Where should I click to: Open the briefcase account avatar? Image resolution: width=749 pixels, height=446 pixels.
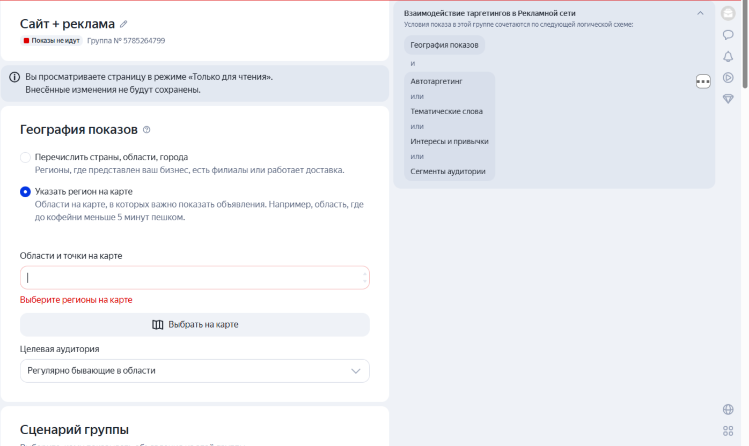[x=728, y=13]
